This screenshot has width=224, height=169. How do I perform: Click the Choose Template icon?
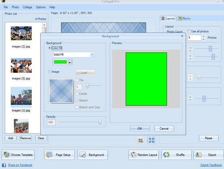coord(6,155)
